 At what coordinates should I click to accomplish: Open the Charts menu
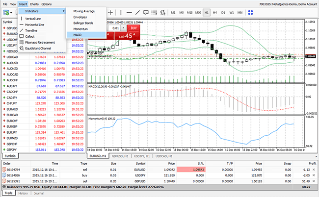pos(34,4)
